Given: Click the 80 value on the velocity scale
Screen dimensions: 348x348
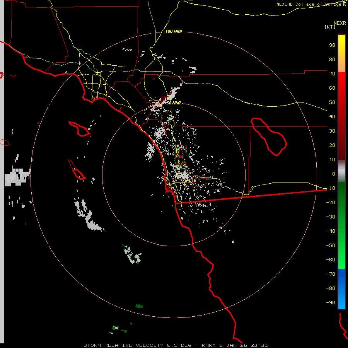Looking at the screenshot, I should (x=332, y=59).
